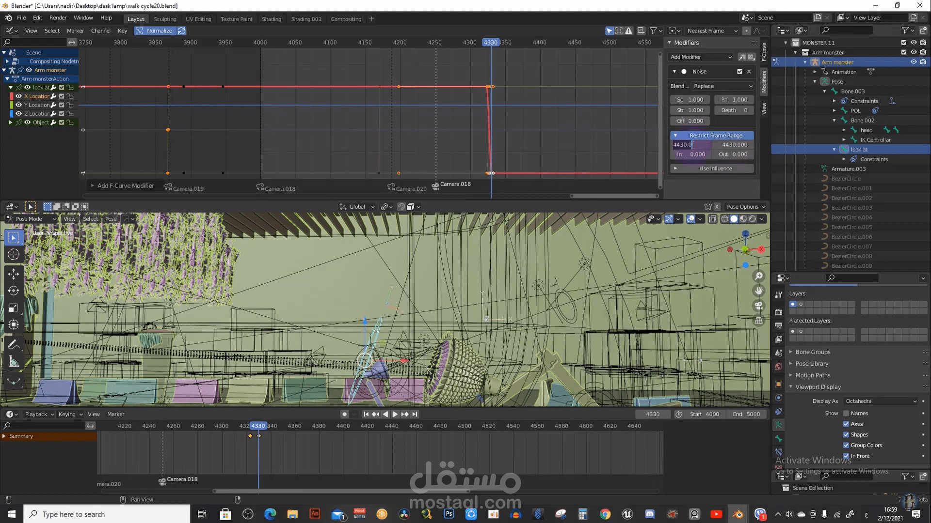
Task: Select the Rotate tool
Action: [x=14, y=291]
